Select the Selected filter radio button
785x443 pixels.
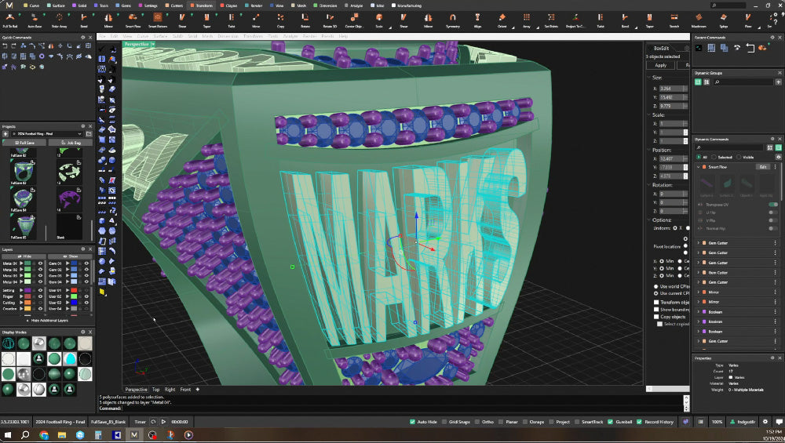click(714, 157)
